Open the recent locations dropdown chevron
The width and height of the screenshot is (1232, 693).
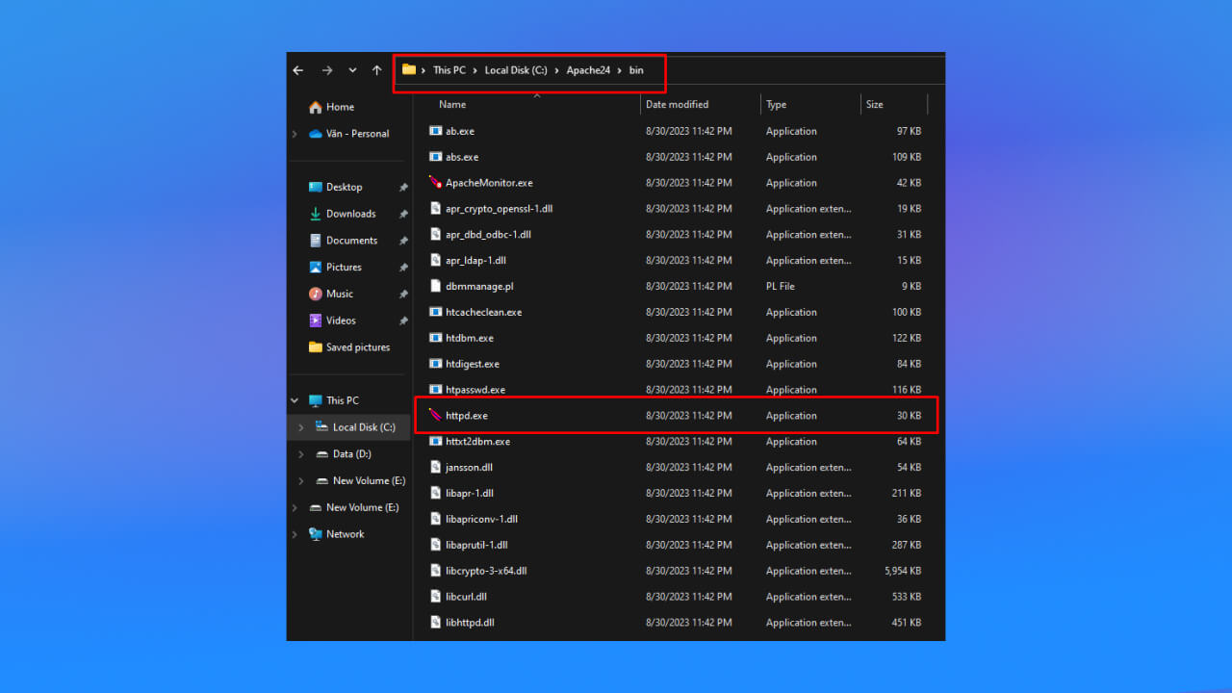pyautogui.click(x=352, y=70)
